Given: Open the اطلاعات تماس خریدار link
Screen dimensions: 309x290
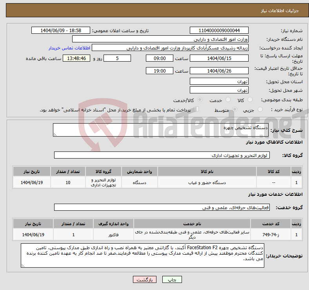Looking at the screenshot, I should click(69, 48).
